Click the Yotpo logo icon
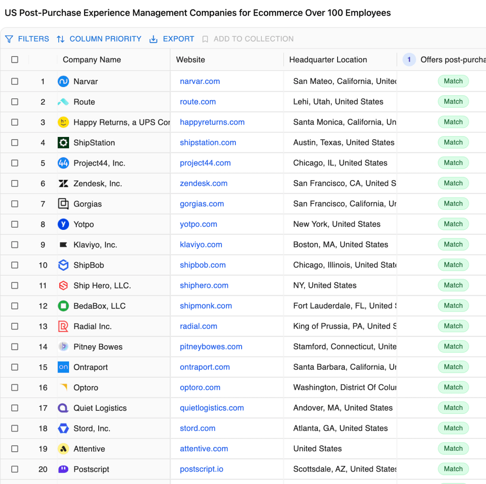 tap(63, 224)
